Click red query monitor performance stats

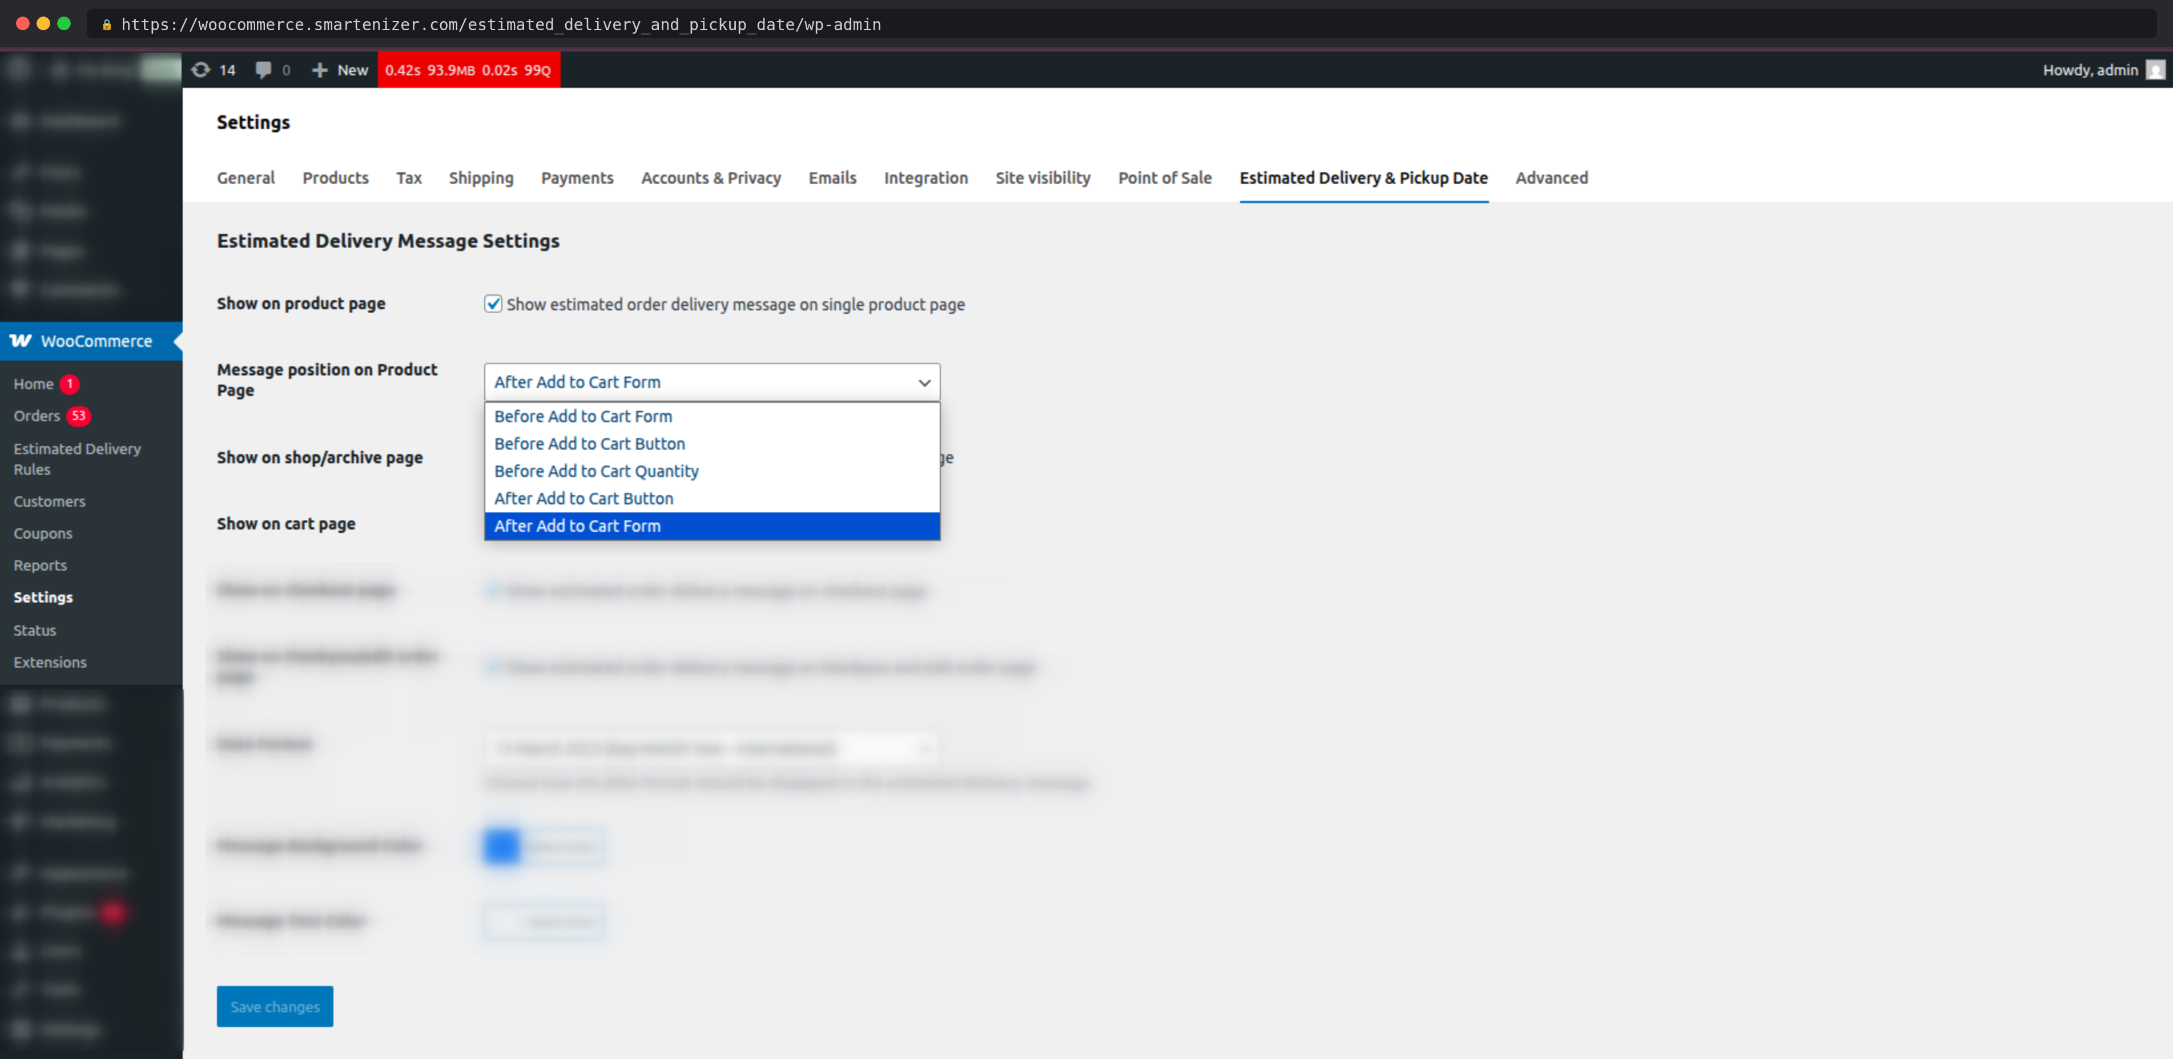(x=468, y=70)
